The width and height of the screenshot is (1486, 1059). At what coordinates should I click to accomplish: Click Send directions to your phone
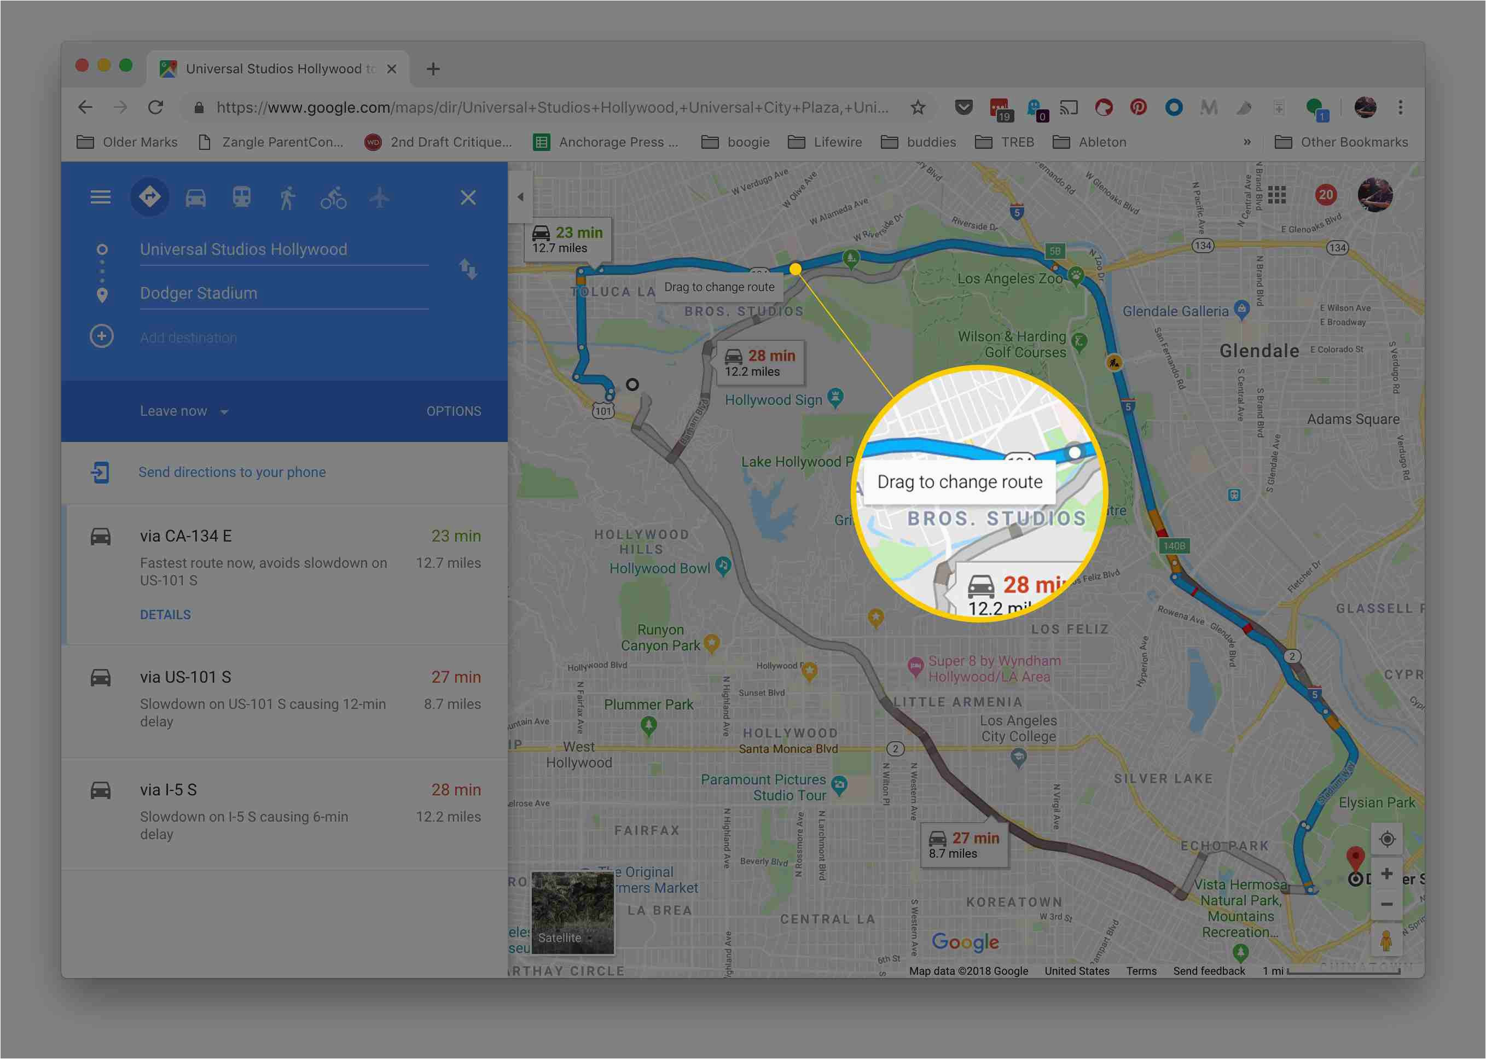pyautogui.click(x=229, y=471)
